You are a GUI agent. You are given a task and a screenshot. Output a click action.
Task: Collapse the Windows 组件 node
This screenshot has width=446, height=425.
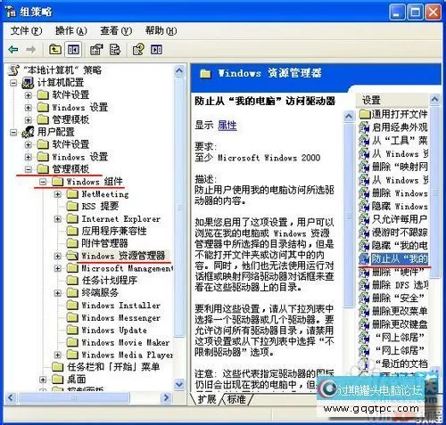[43, 182]
